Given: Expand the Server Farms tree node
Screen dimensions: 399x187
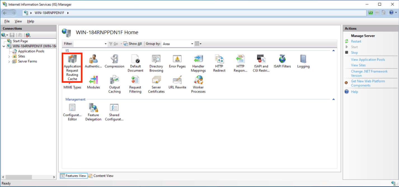Looking at the screenshot, I should [9, 61].
